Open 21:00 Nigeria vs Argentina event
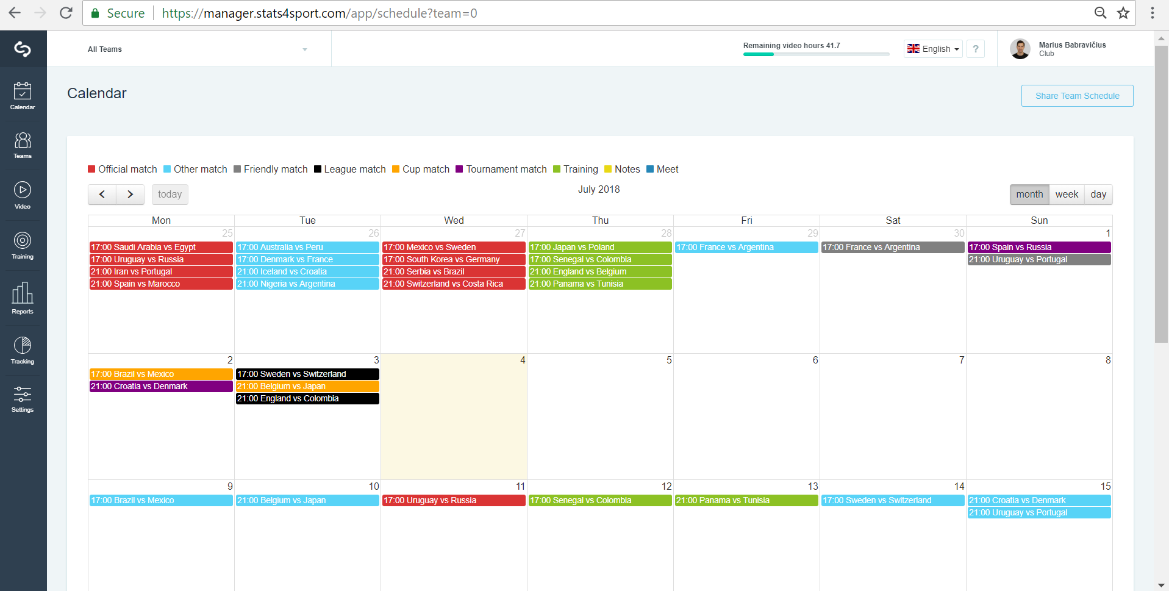 [x=307, y=284]
